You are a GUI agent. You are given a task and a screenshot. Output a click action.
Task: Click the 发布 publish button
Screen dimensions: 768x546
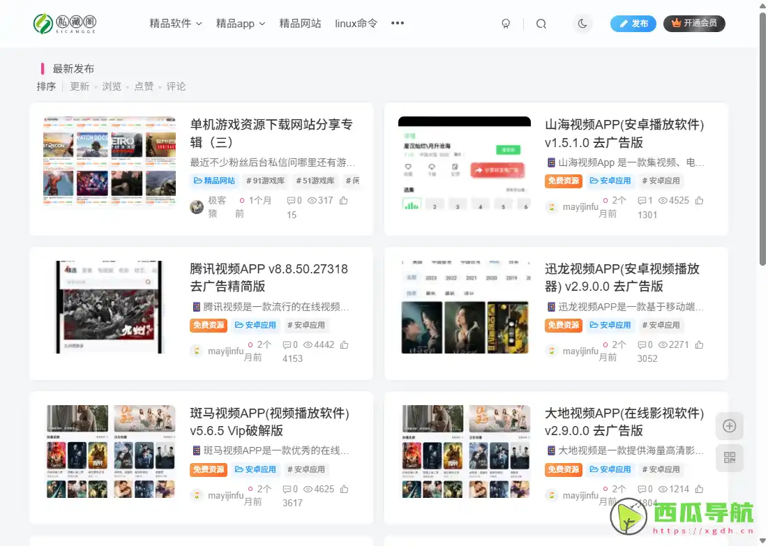tap(633, 23)
